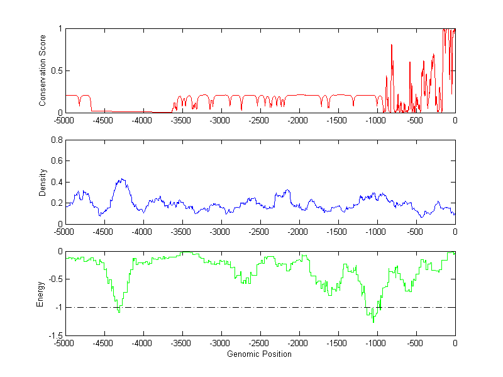Click the -1.5 tick label on Energy axis
Image resolution: width=503 pixels, height=377 pixels.
point(55,335)
